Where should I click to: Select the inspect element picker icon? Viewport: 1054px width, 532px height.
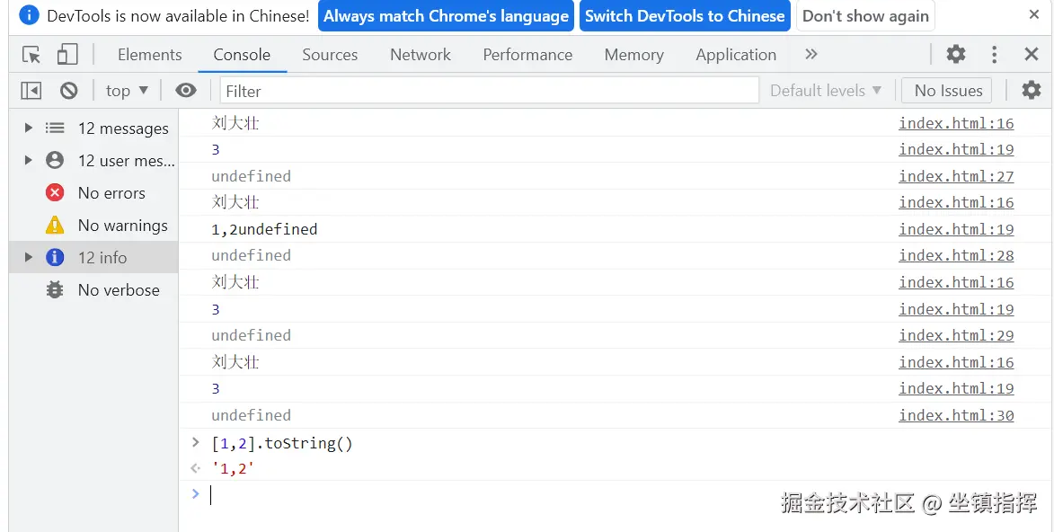click(x=31, y=55)
